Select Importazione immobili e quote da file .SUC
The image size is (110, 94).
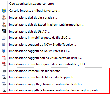(x=55, y=38)
